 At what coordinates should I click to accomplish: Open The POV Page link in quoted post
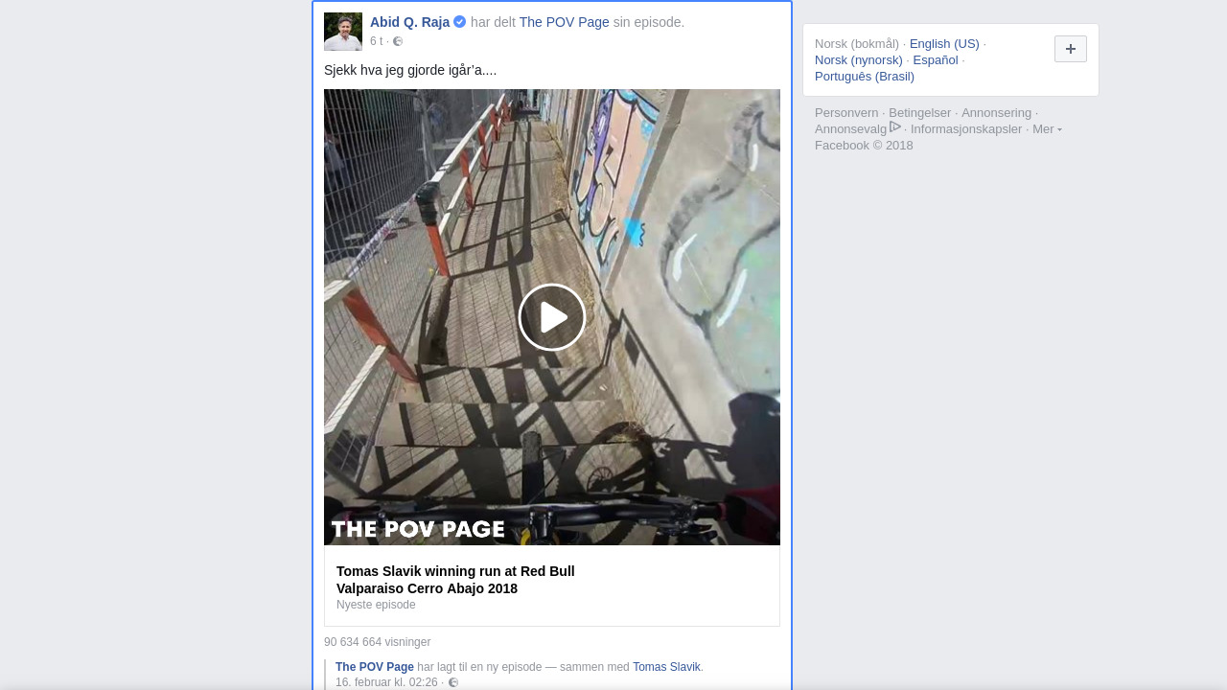(375, 667)
